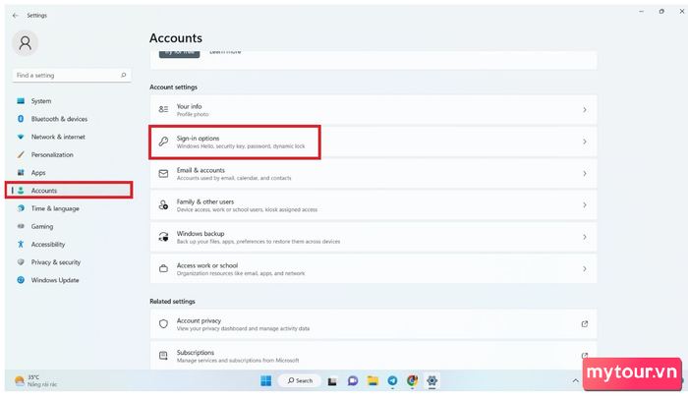Expand Your info chevron
Screen dimensions: 688x398
[585, 110]
